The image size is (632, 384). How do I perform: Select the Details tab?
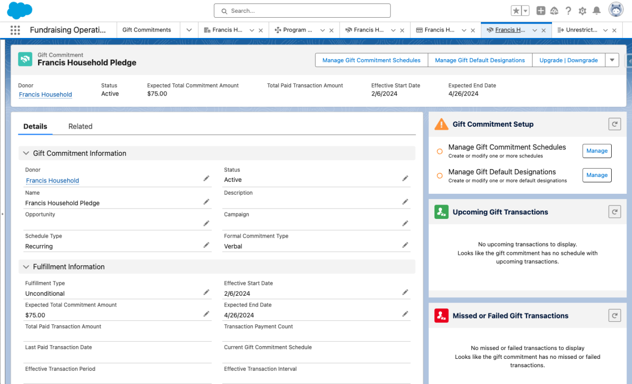tap(35, 126)
